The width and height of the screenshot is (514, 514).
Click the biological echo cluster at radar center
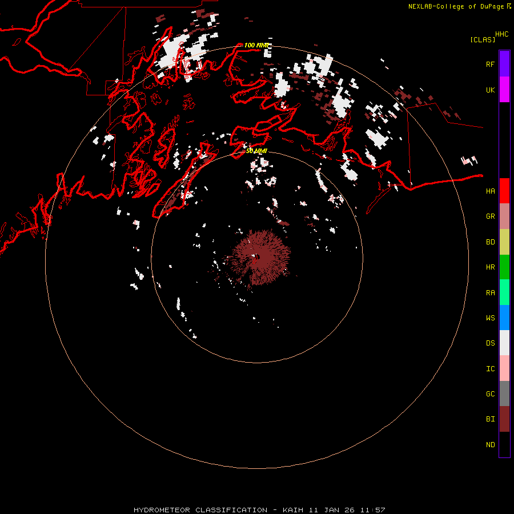click(x=260, y=256)
